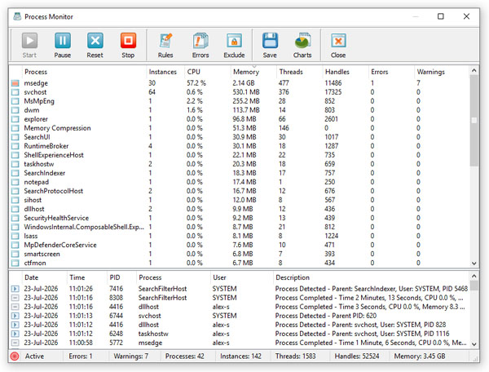The height and width of the screenshot is (372, 489).
Task: Click event log scrollbar down arrow
Action: click(474, 344)
